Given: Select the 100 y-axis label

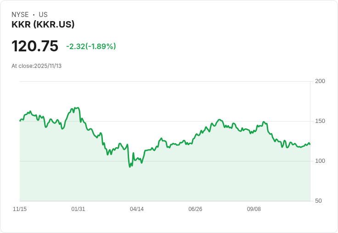Looking at the screenshot, I should point(320,161).
